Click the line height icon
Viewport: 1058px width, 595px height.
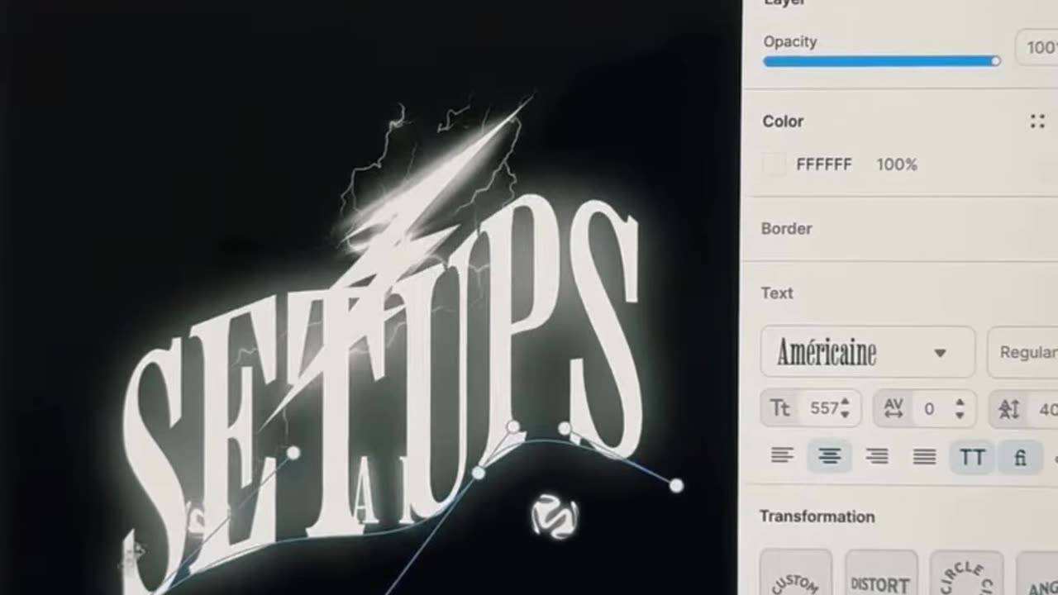coord(1009,408)
